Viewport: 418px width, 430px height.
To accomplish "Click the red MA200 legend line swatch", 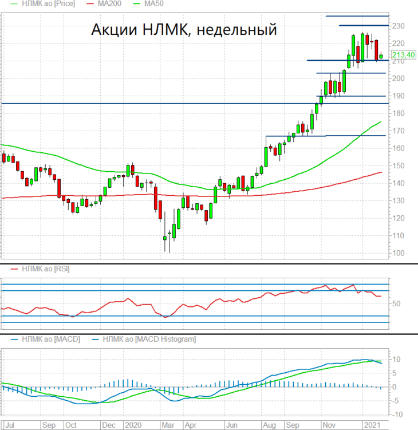I will tap(90, 4).
